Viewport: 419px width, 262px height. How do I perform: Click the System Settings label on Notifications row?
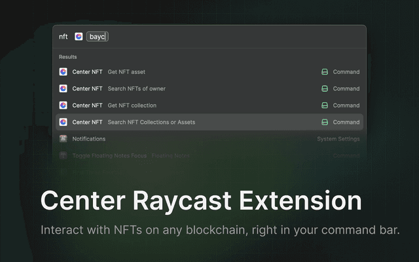pos(338,139)
